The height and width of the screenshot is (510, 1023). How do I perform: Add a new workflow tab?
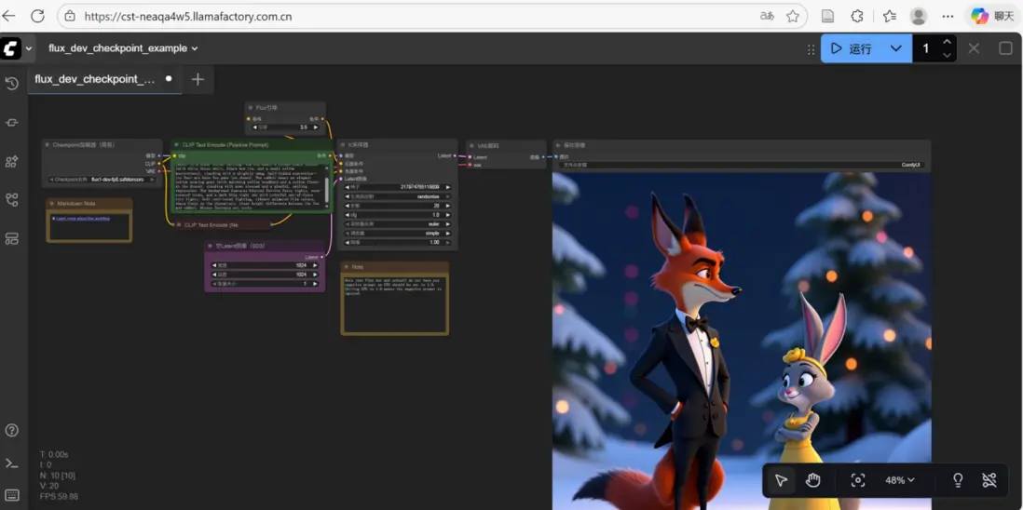coord(198,79)
